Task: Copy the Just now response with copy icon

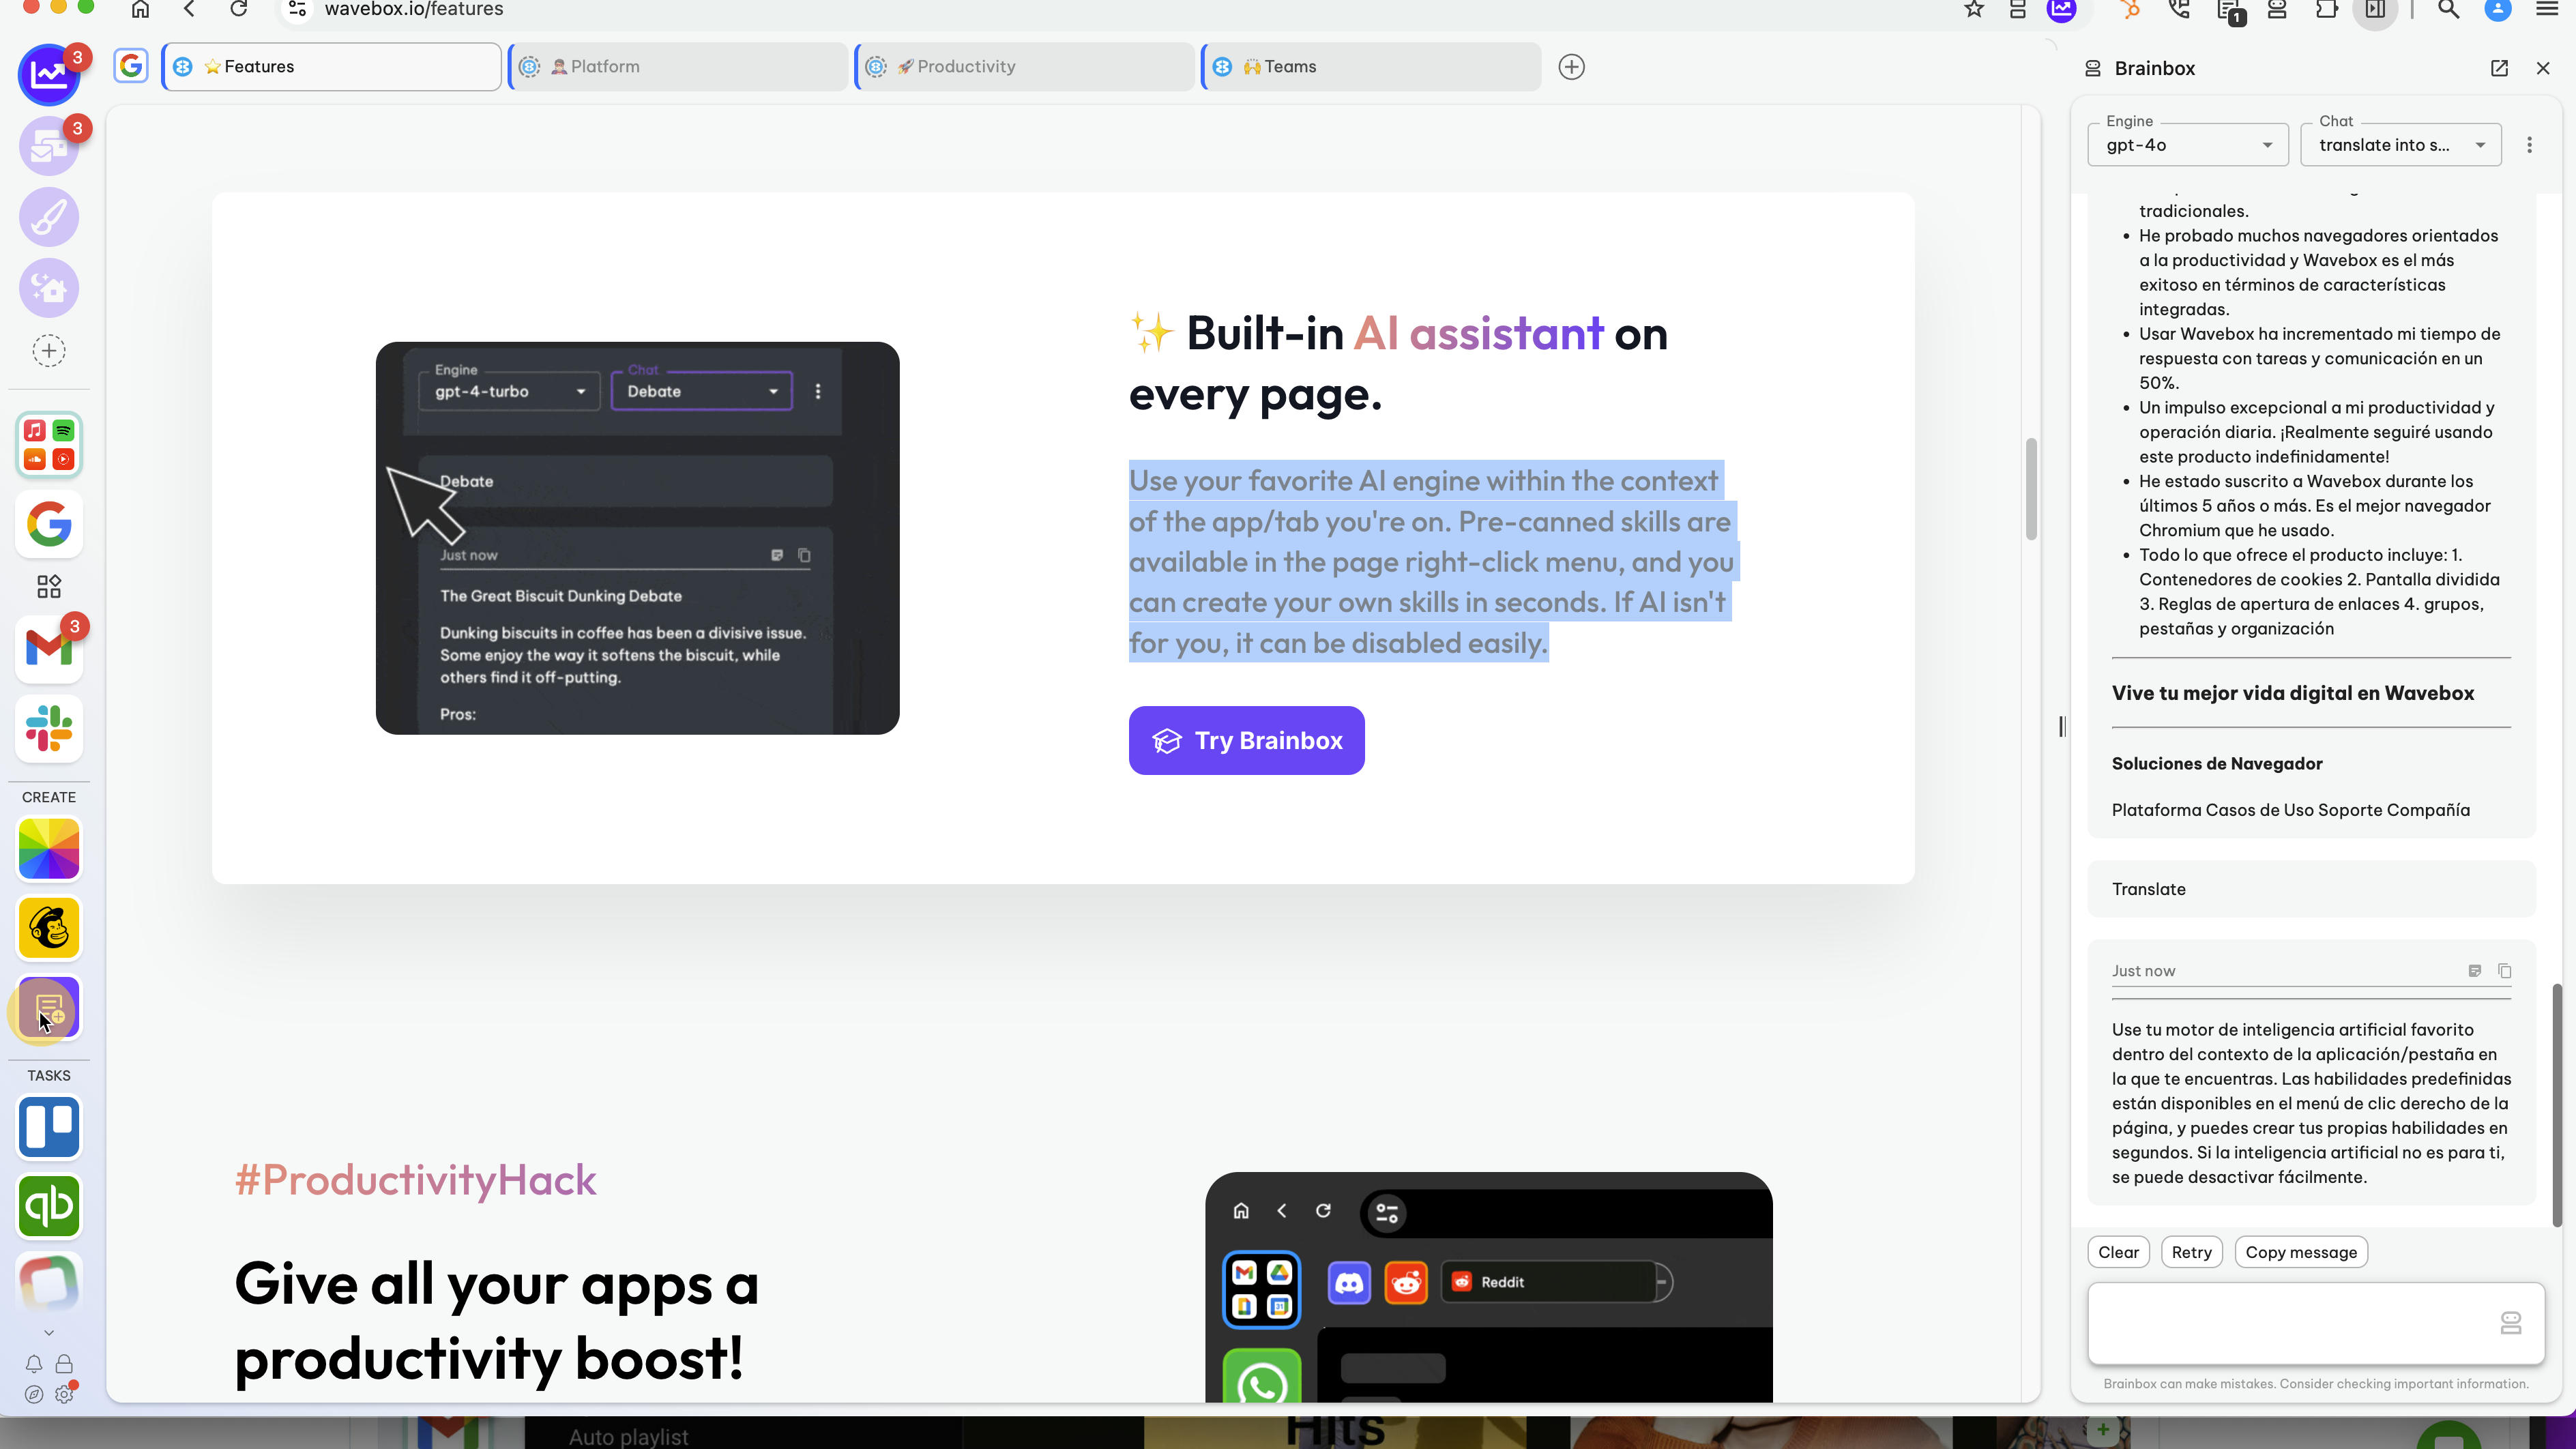Action: [x=2505, y=971]
